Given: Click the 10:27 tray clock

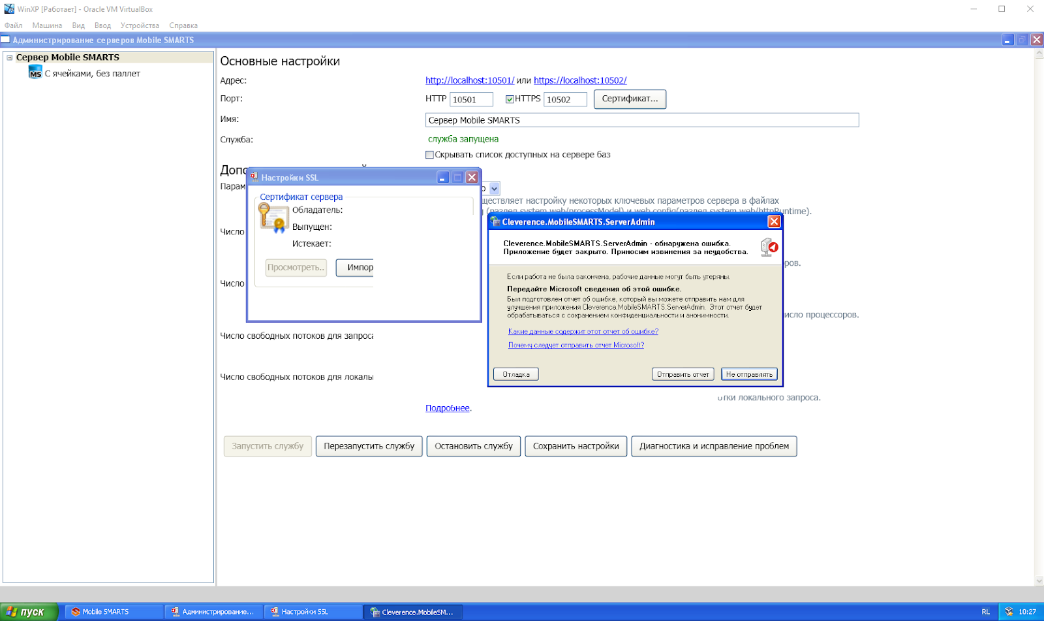Looking at the screenshot, I should coord(1027,612).
